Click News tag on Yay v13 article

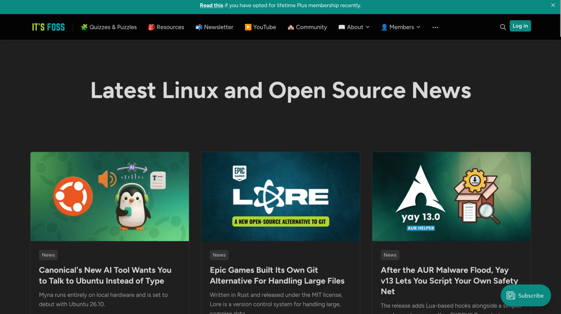[x=390, y=255]
